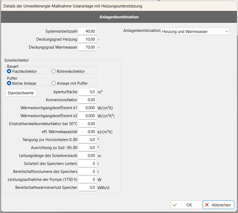Image resolution: width=238 pixels, height=213 pixels.
Task: Click the Bereitschaftswärmeverlust Speicher field
Action: pyautogui.click(x=87, y=188)
